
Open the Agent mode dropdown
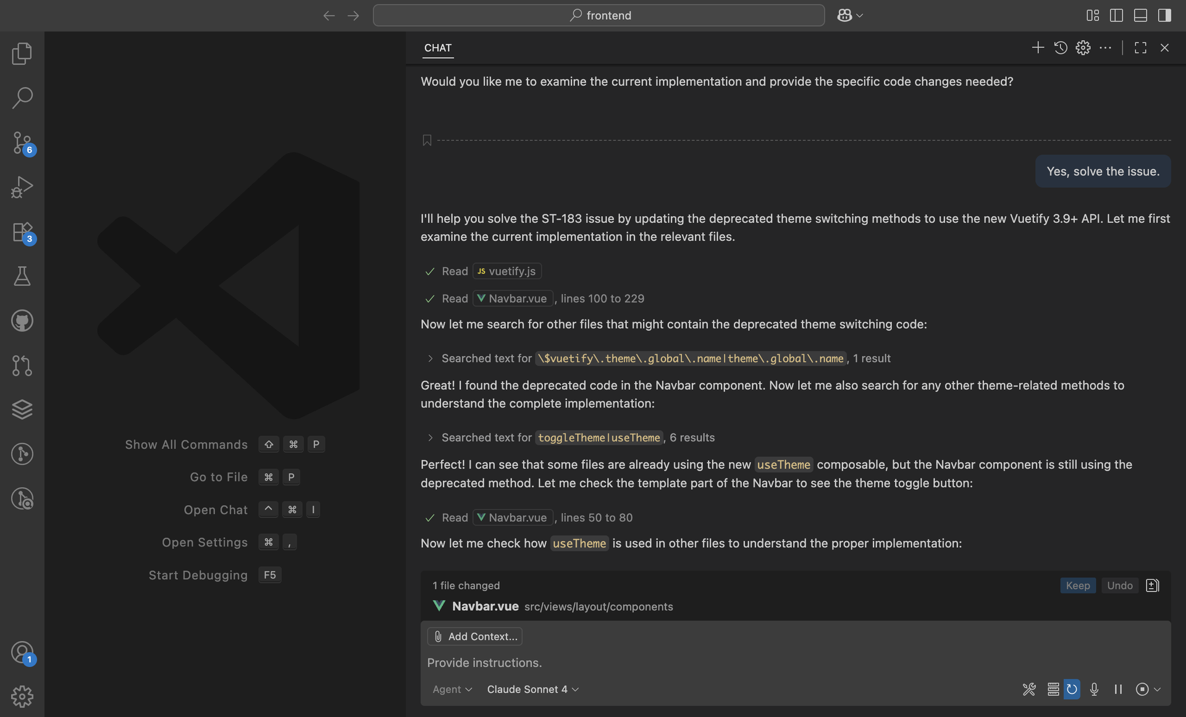(452, 689)
